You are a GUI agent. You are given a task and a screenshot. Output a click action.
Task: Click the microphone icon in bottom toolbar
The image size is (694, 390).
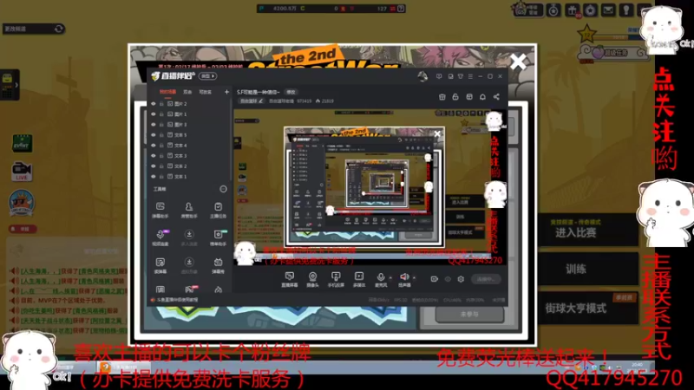380,279
